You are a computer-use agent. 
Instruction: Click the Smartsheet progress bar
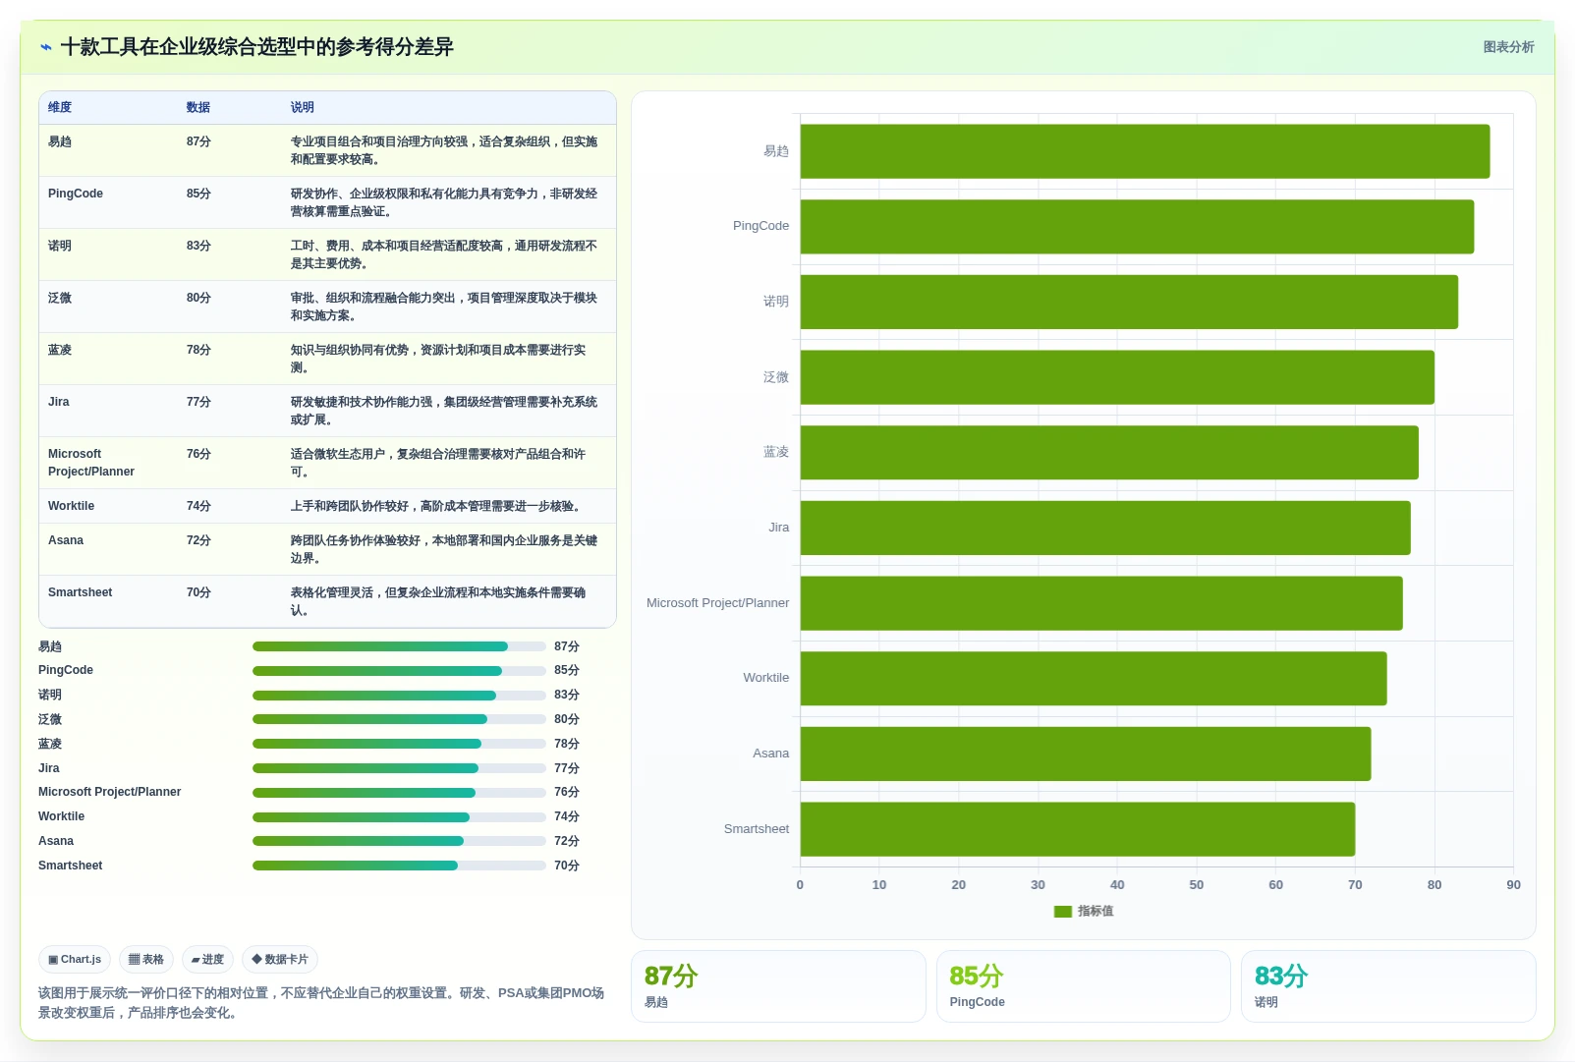point(399,866)
